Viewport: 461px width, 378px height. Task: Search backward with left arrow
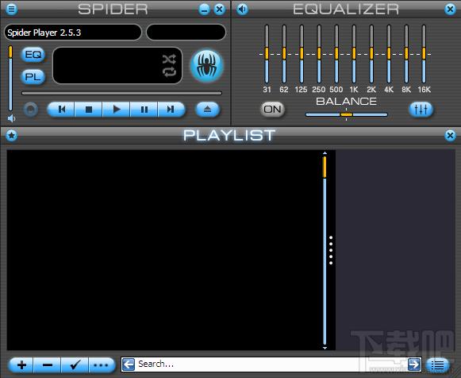click(x=129, y=364)
